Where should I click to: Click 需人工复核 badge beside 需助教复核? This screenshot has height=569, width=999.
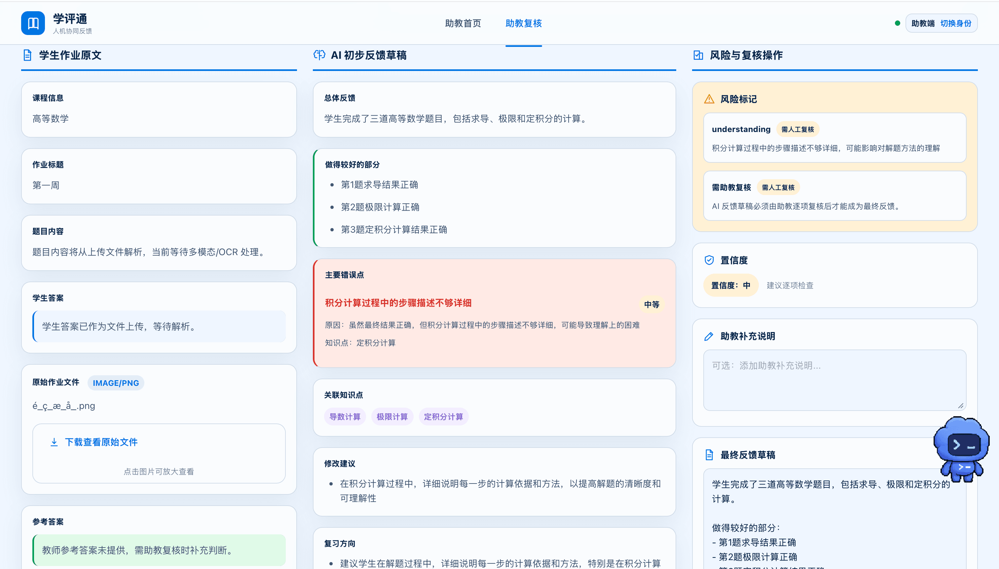point(778,187)
